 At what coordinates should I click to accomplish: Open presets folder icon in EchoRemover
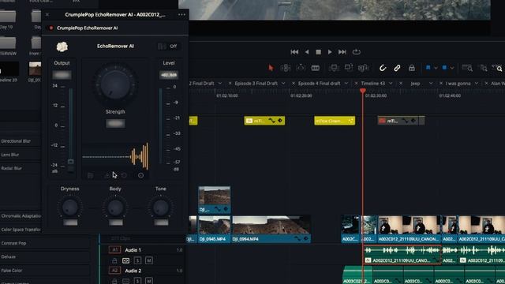point(91,175)
